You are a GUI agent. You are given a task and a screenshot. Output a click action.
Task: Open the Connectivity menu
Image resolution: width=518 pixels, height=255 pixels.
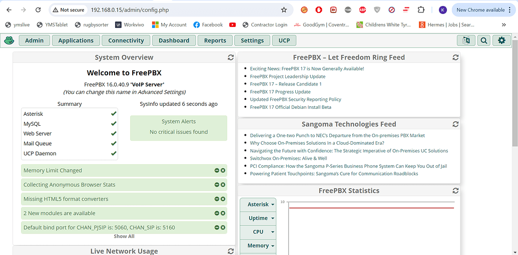tap(126, 40)
